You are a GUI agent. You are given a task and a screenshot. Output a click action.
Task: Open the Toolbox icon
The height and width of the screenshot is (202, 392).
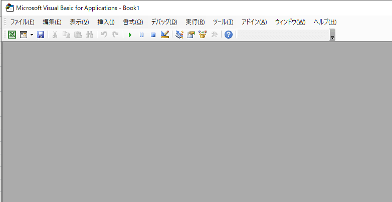point(214,35)
